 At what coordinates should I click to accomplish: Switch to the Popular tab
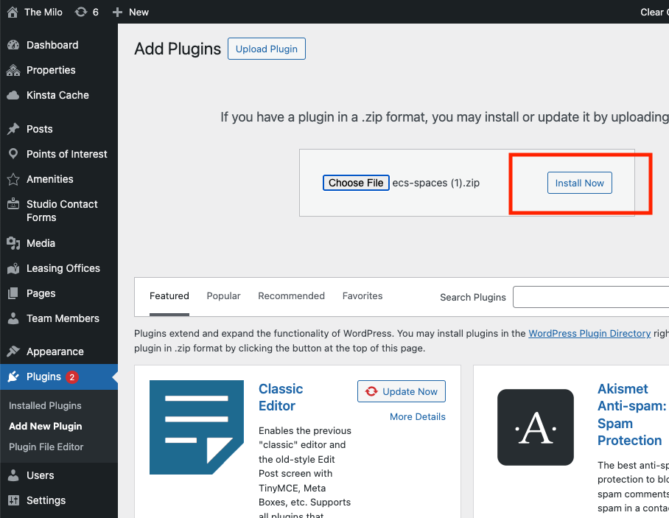pos(223,296)
